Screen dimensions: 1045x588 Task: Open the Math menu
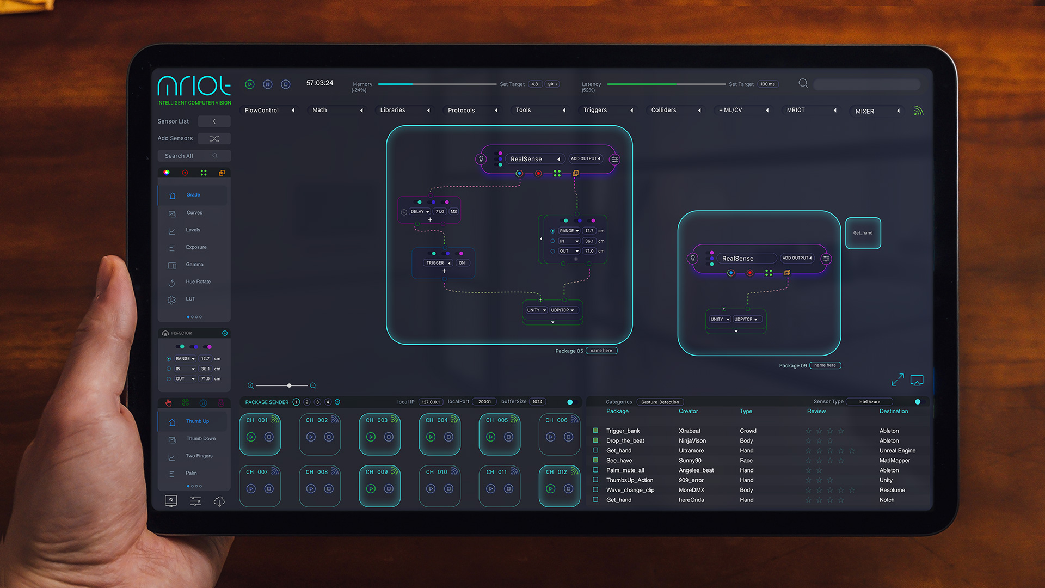(337, 110)
